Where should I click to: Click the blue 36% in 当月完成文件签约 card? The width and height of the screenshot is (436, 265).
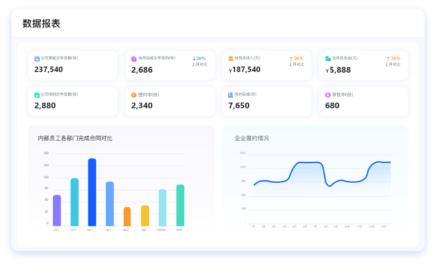pyautogui.click(x=201, y=59)
